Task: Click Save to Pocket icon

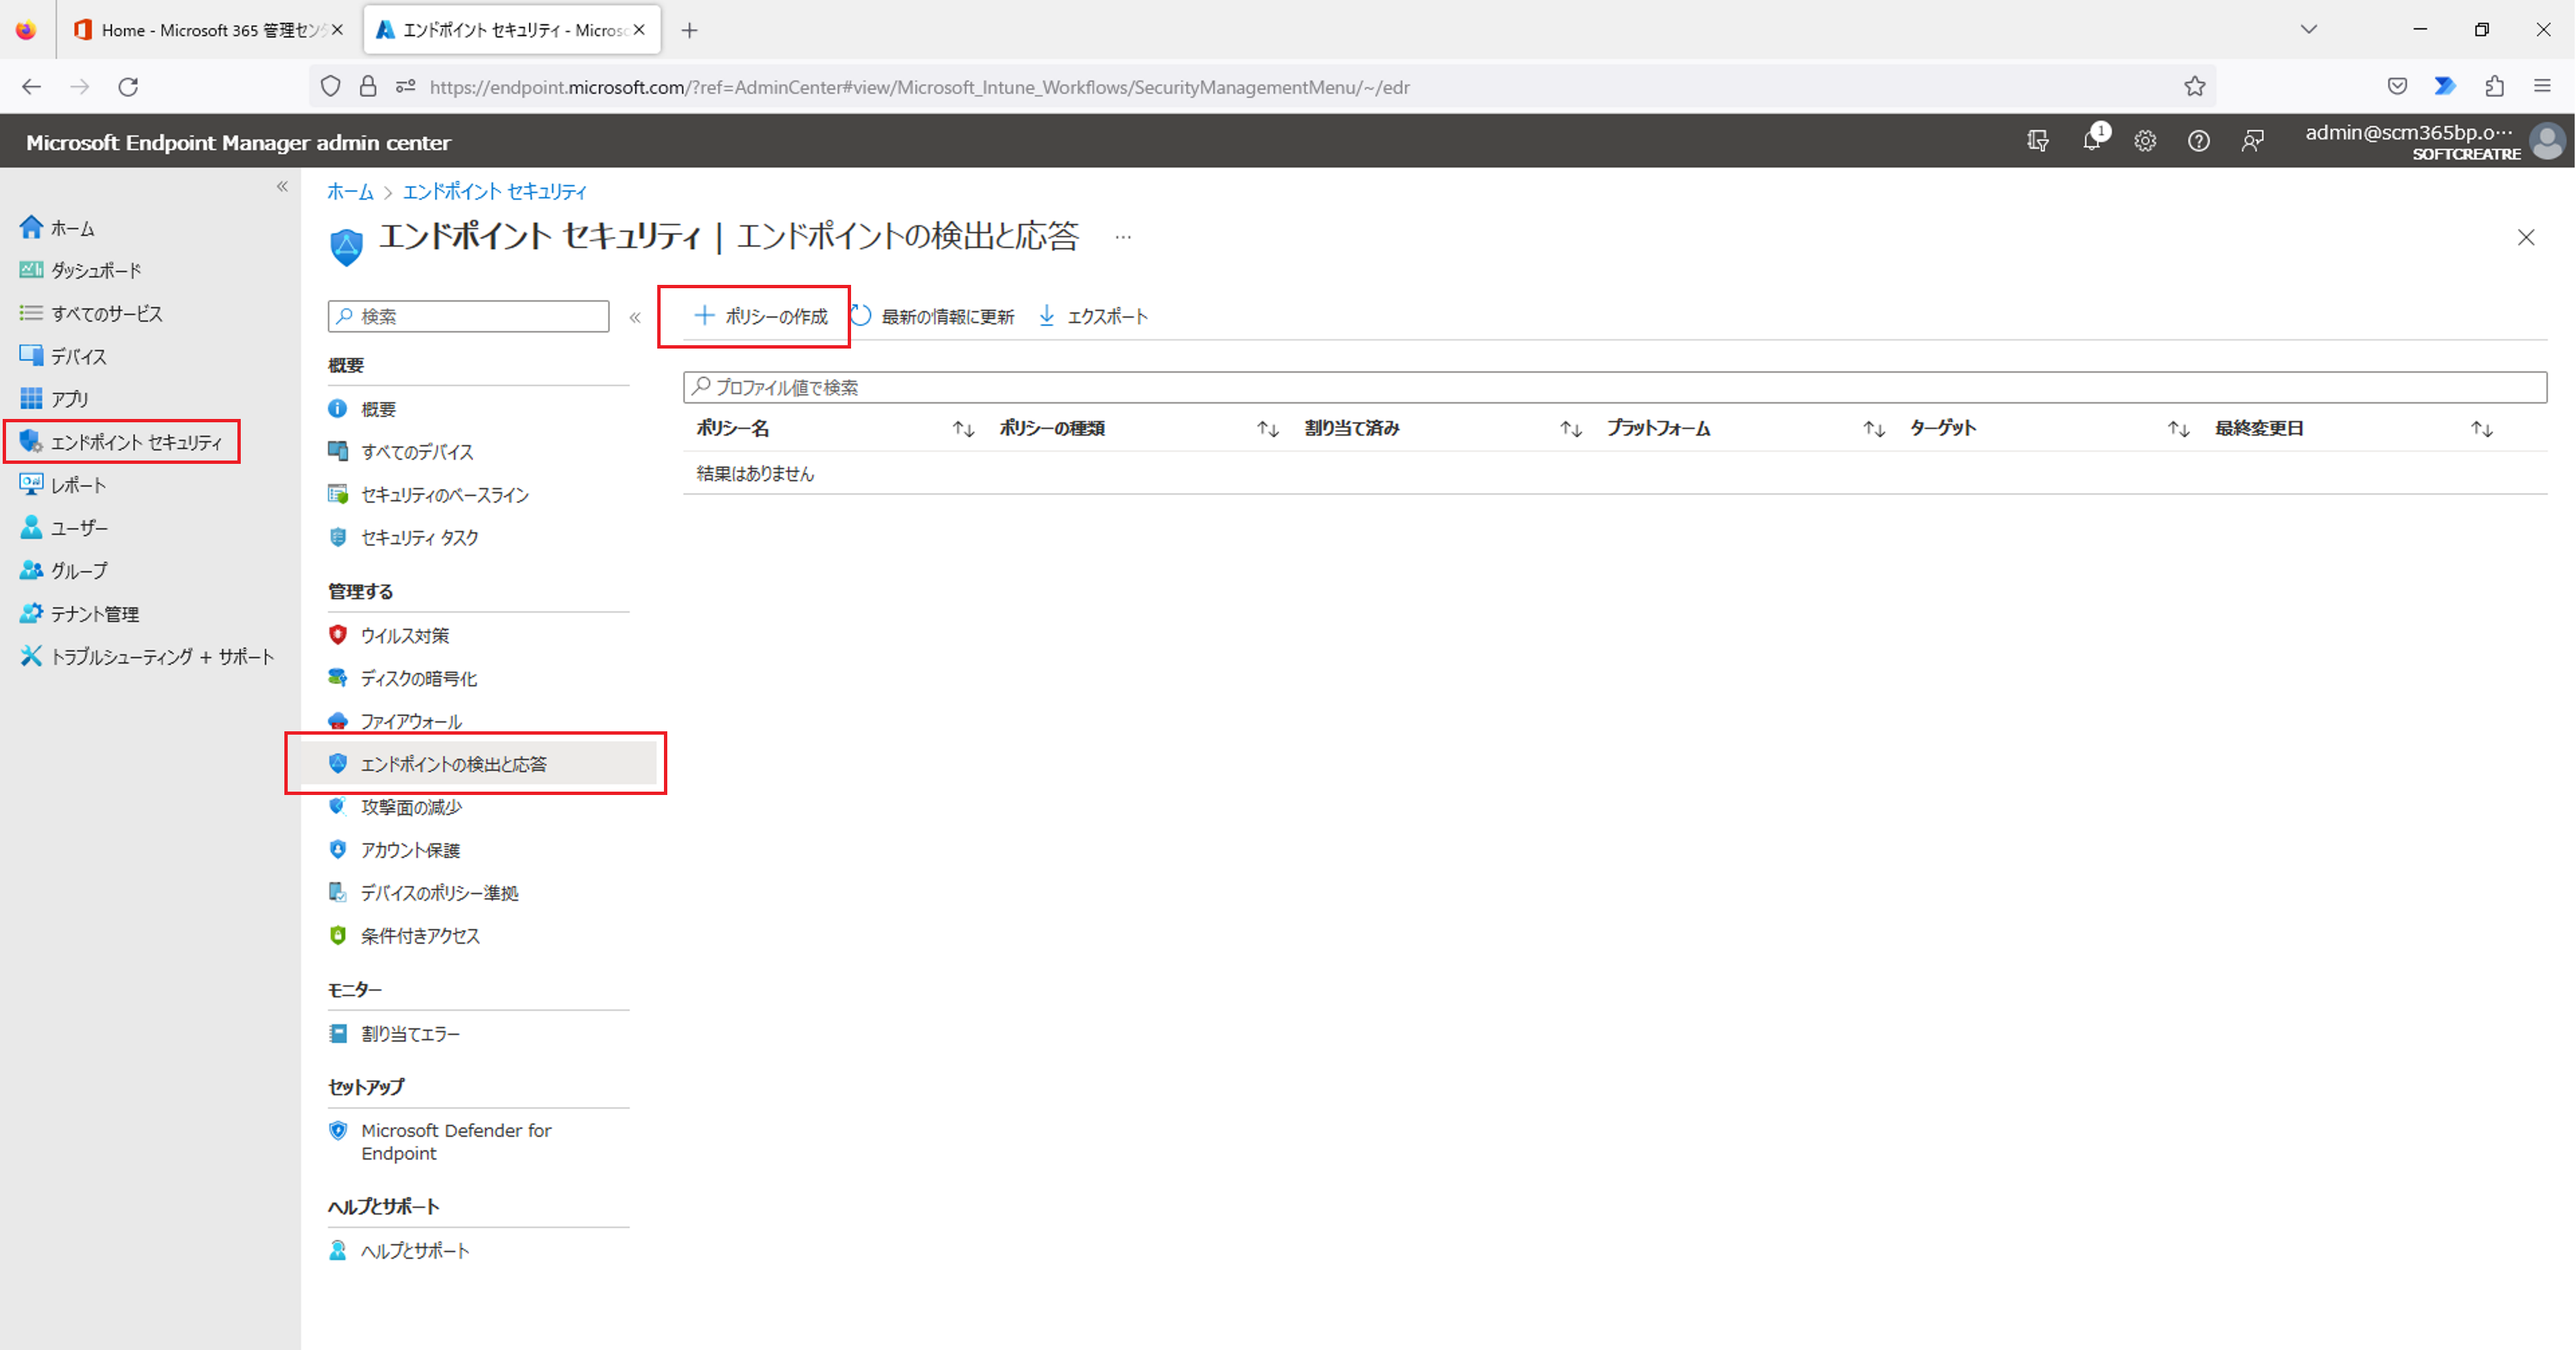Action: click(2397, 87)
